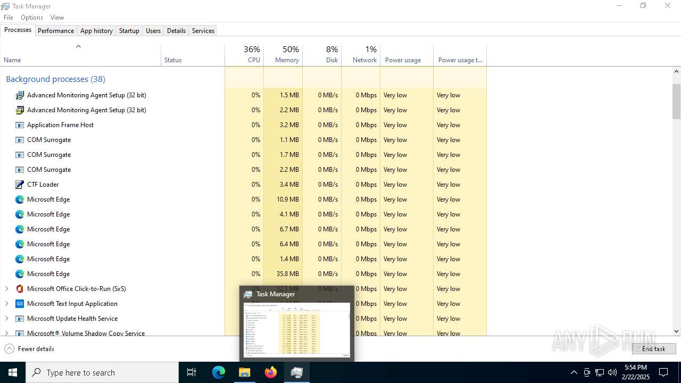
Task: Select the Processes tab
Action: click(18, 30)
